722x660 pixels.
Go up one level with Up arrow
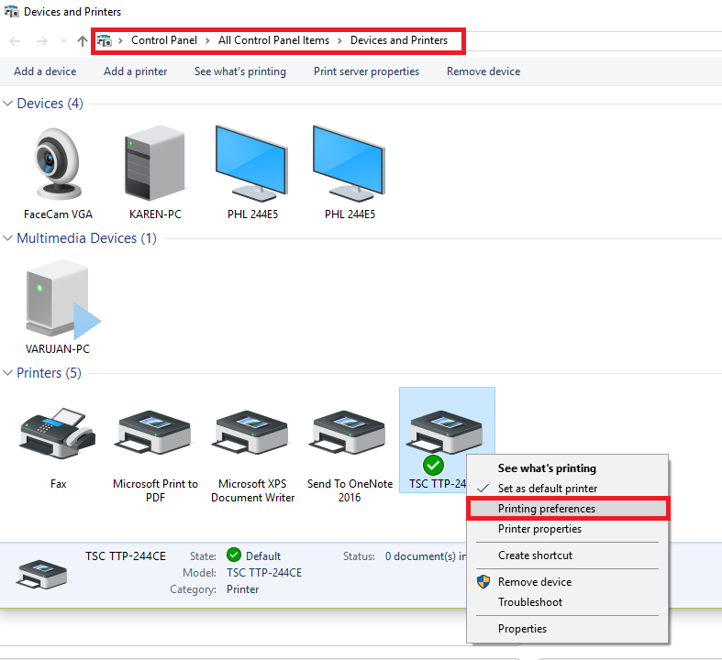(x=83, y=41)
